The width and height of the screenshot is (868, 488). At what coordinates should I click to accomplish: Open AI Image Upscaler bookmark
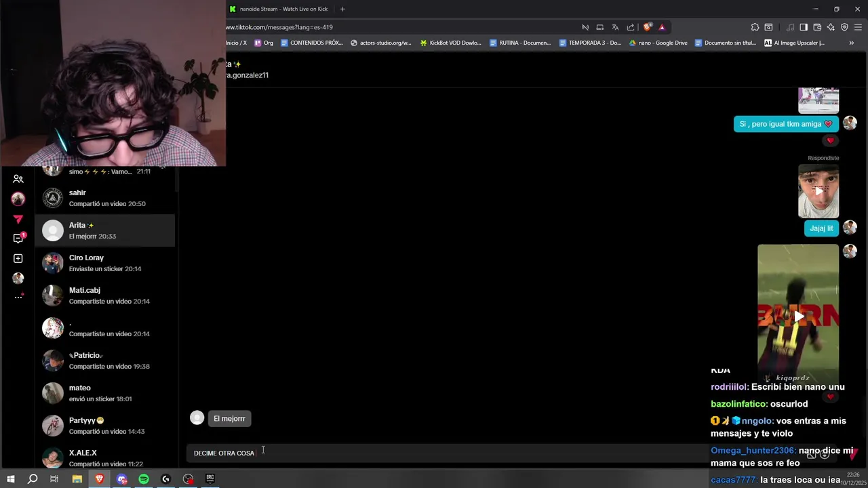pos(794,43)
